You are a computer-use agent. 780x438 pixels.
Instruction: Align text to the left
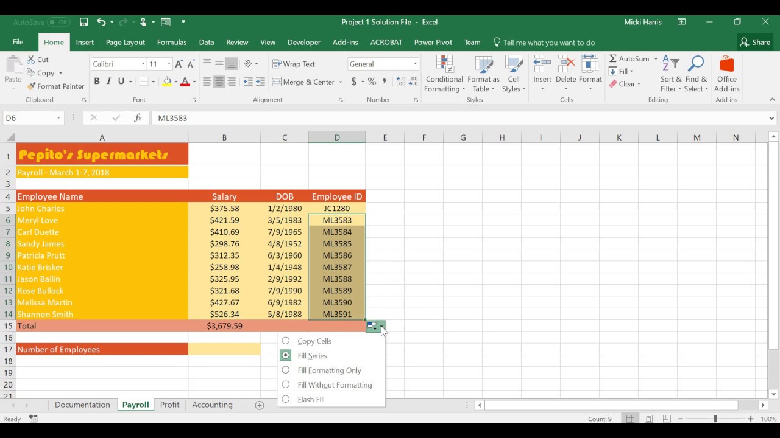click(207, 82)
